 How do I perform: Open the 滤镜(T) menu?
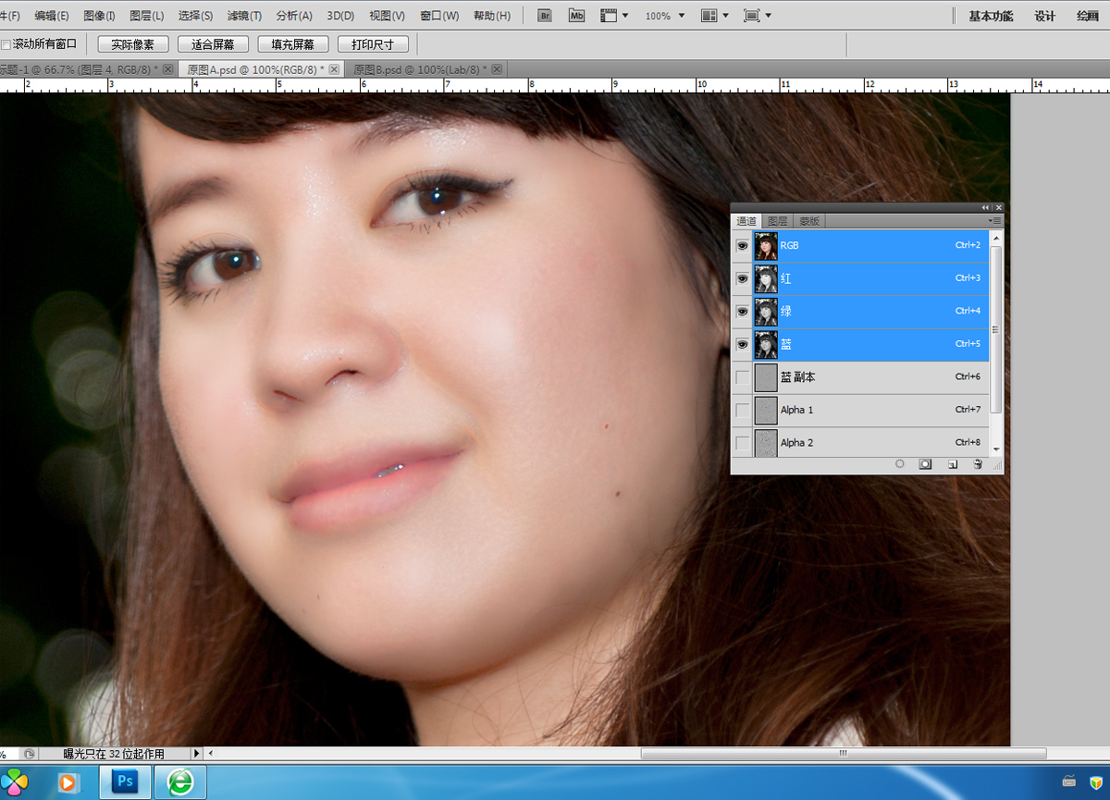[x=244, y=16]
